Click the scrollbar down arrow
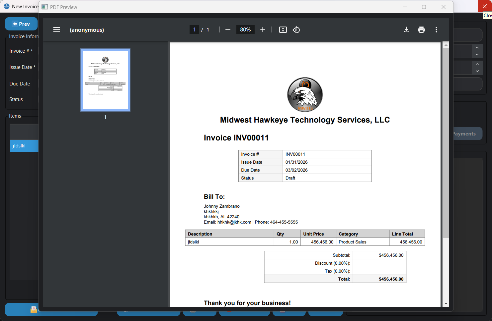The width and height of the screenshot is (492, 321). 446,303
